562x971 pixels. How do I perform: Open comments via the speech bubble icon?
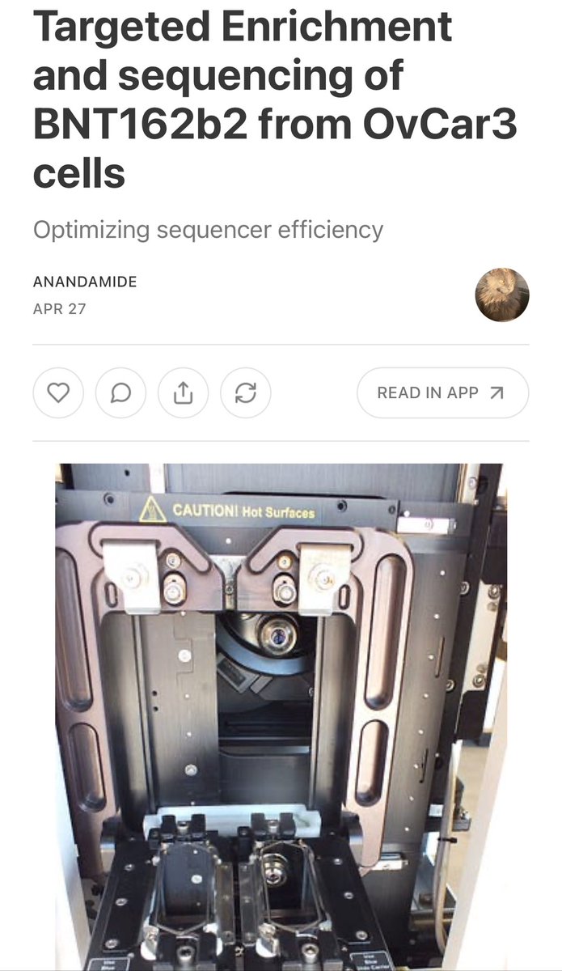120,393
